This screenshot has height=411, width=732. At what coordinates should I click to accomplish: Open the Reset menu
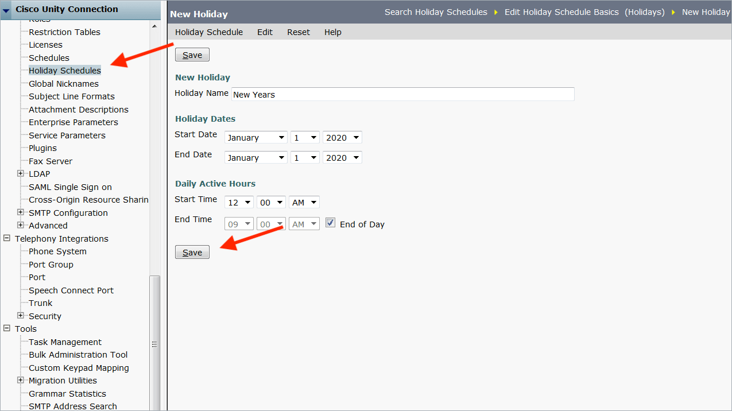[299, 32]
